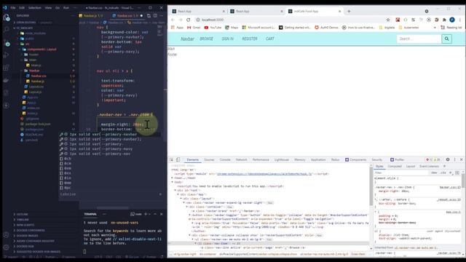Open the Extensions view icon
Viewport: 466px width, 262px height.
pos(7,68)
